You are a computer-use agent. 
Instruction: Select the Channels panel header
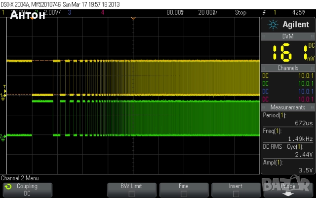click(287, 68)
